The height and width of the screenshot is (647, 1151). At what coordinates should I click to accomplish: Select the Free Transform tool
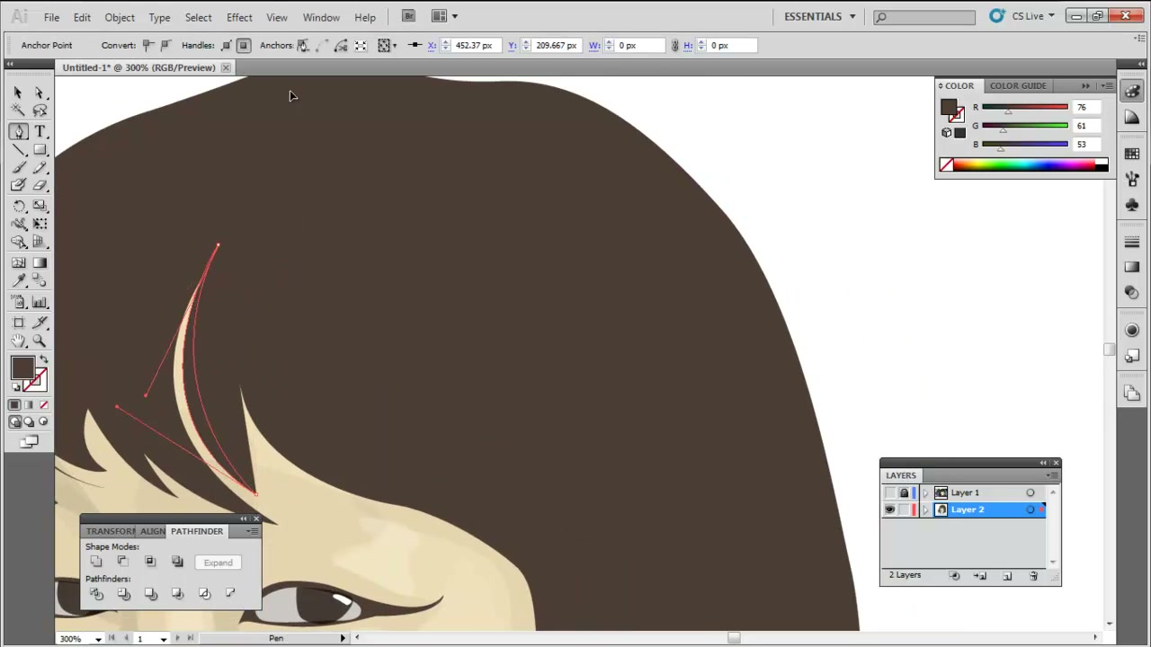coord(40,224)
